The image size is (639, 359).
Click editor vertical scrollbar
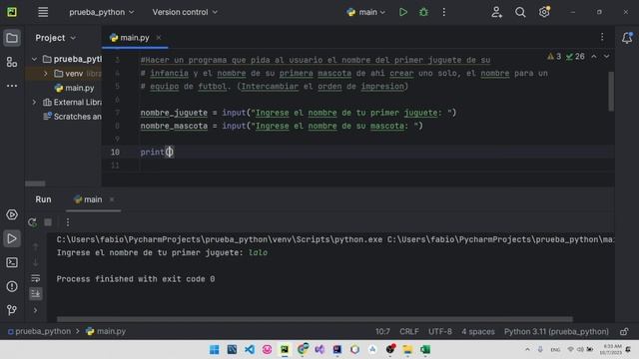pos(611,91)
